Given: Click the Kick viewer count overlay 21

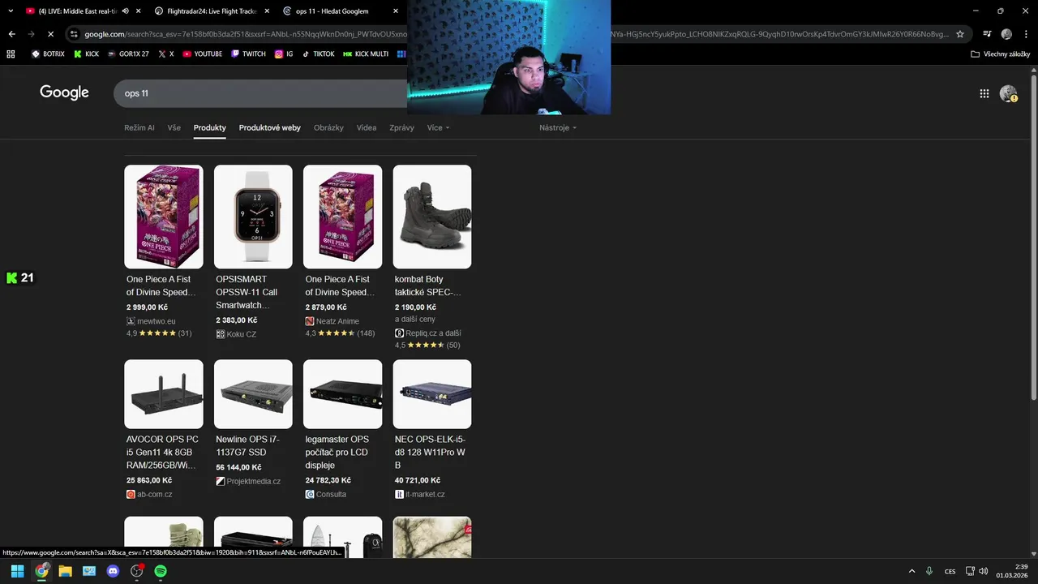Looking at the screenshot, I should click(x=20, y=277).
